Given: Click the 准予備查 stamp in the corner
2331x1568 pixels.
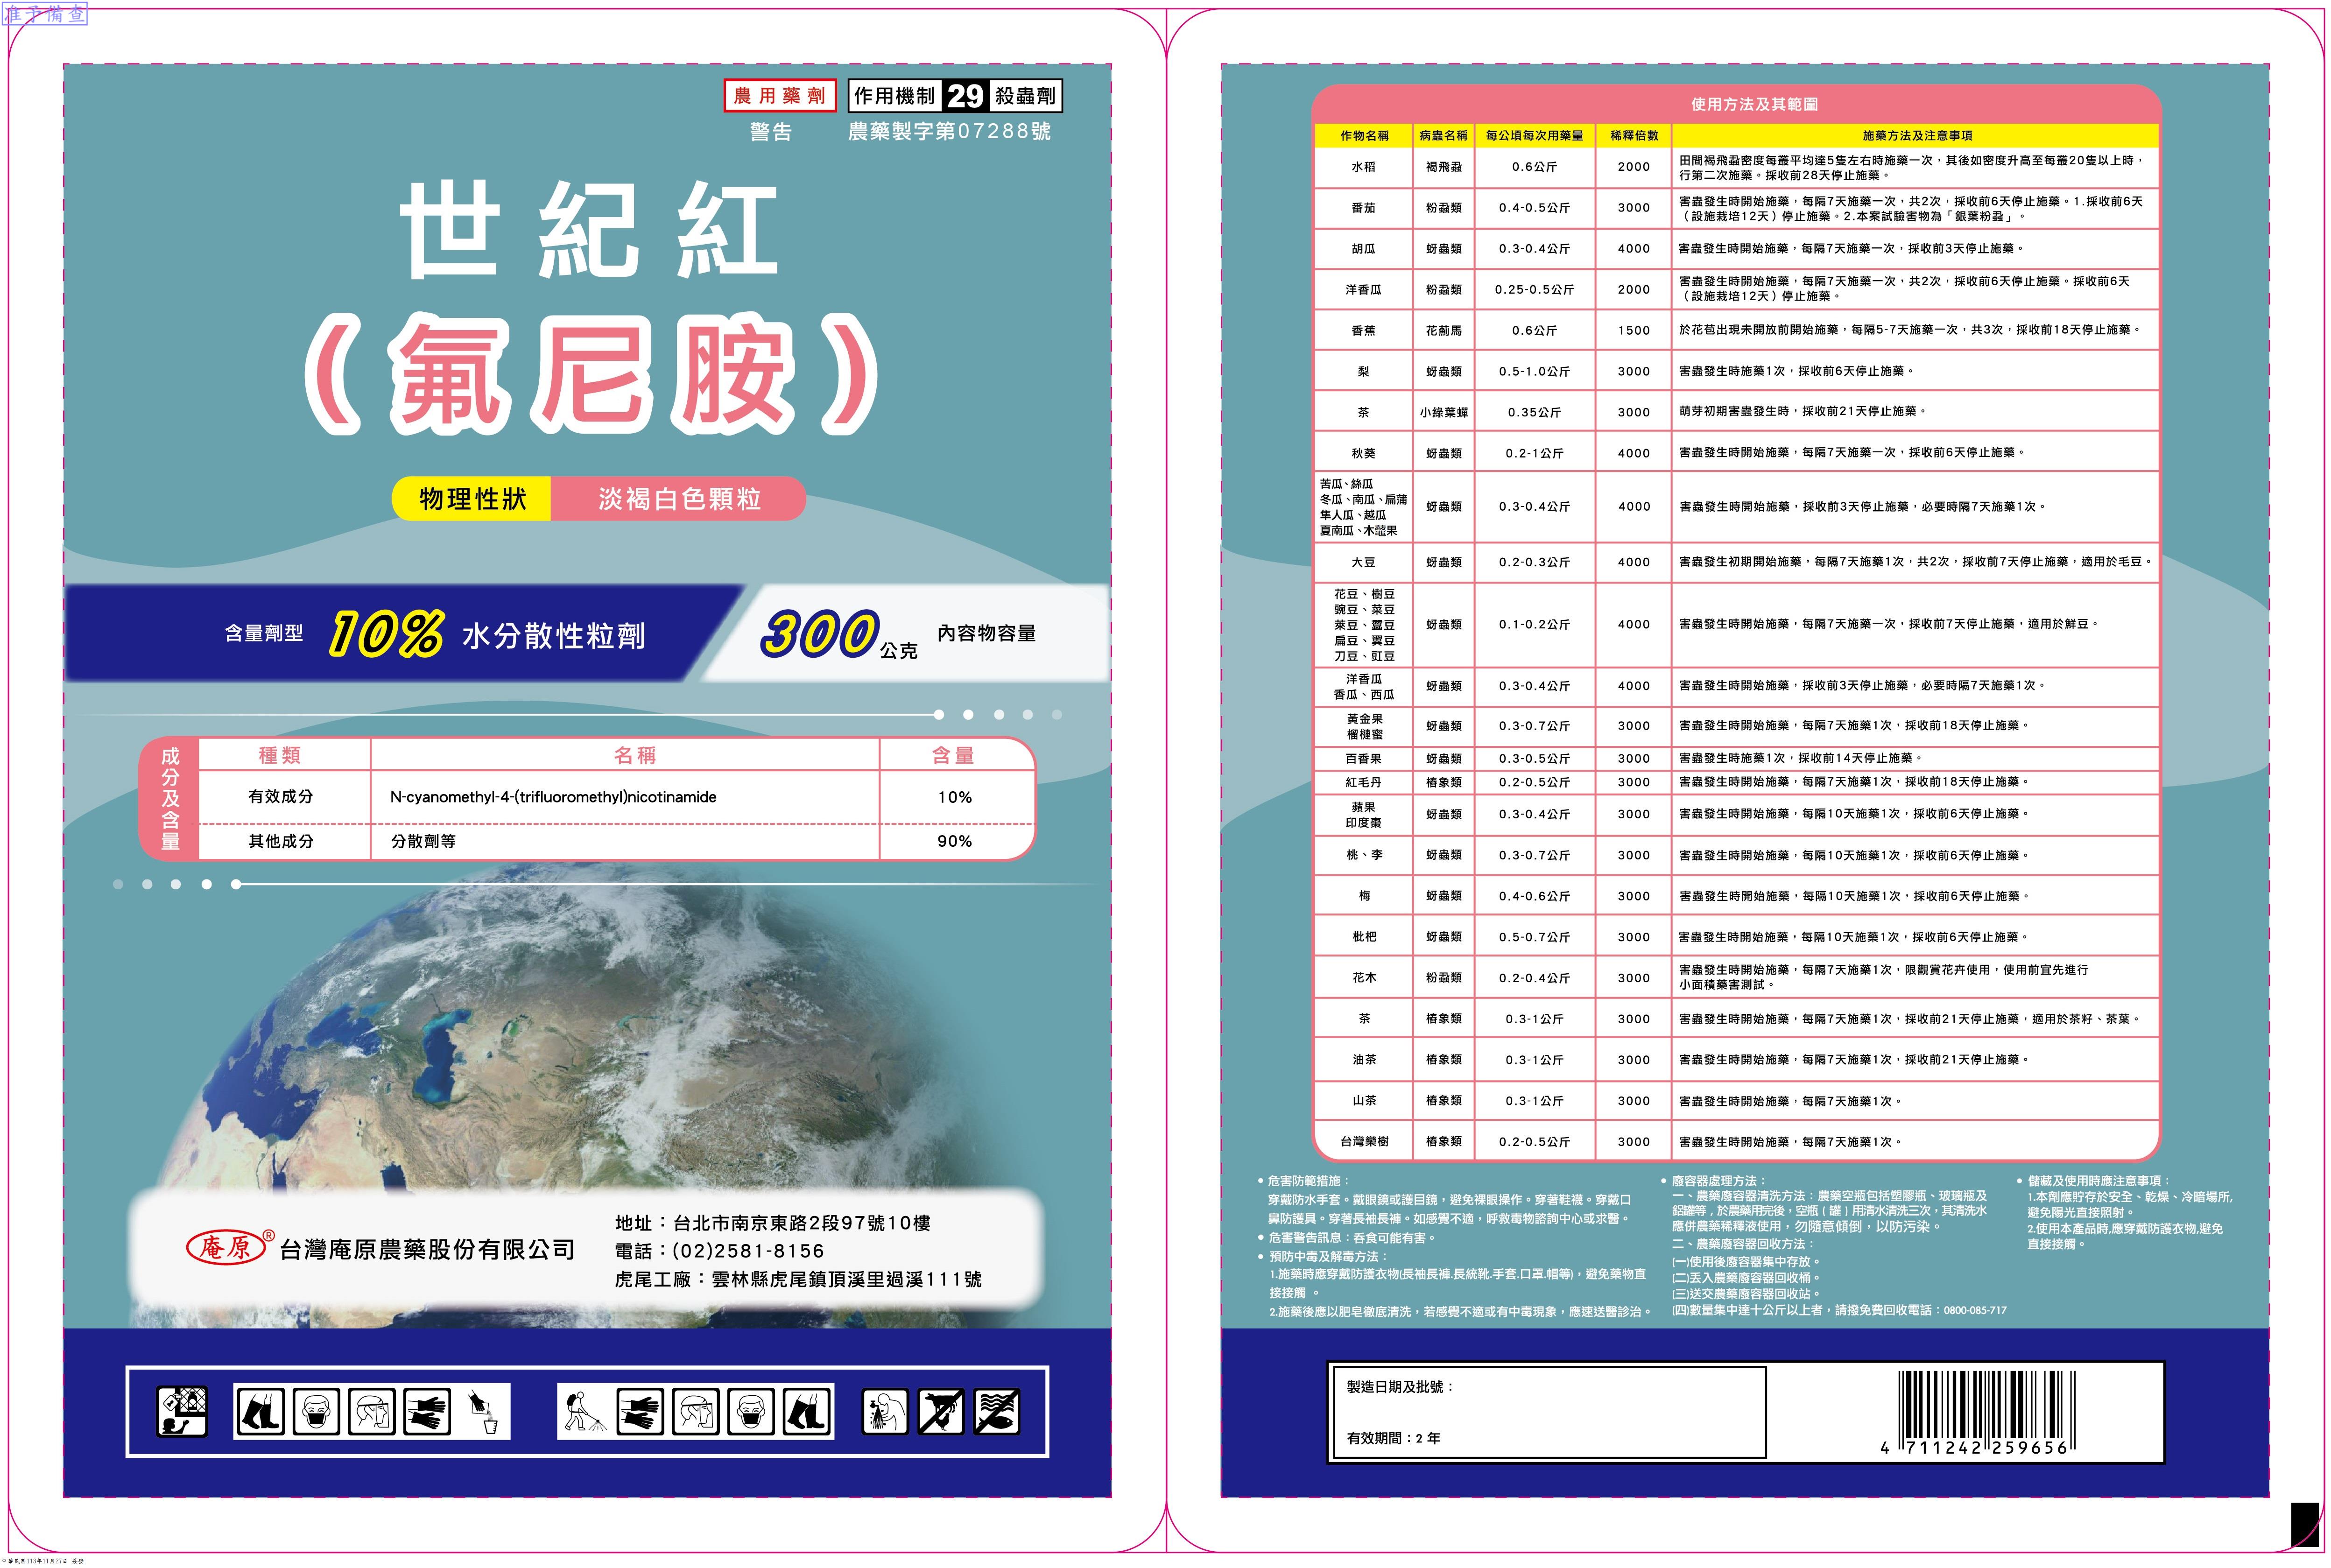Looking at the screenshot, I should tap(45, 14).
